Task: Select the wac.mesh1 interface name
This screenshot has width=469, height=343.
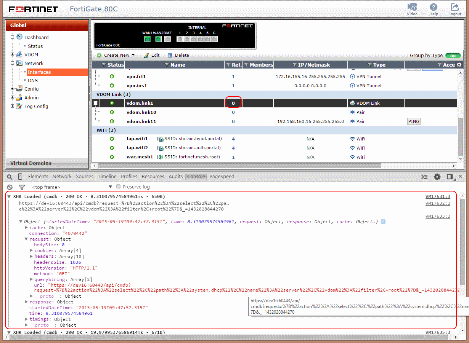Action: pyautogui.click(x=140, y=157)
